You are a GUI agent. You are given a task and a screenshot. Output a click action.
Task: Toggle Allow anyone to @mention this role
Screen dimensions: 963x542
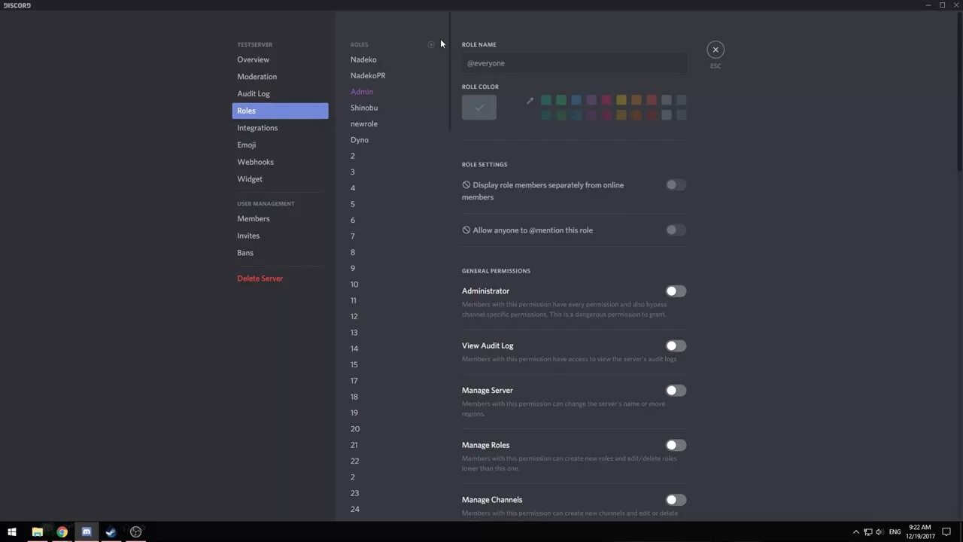(676, 230)
